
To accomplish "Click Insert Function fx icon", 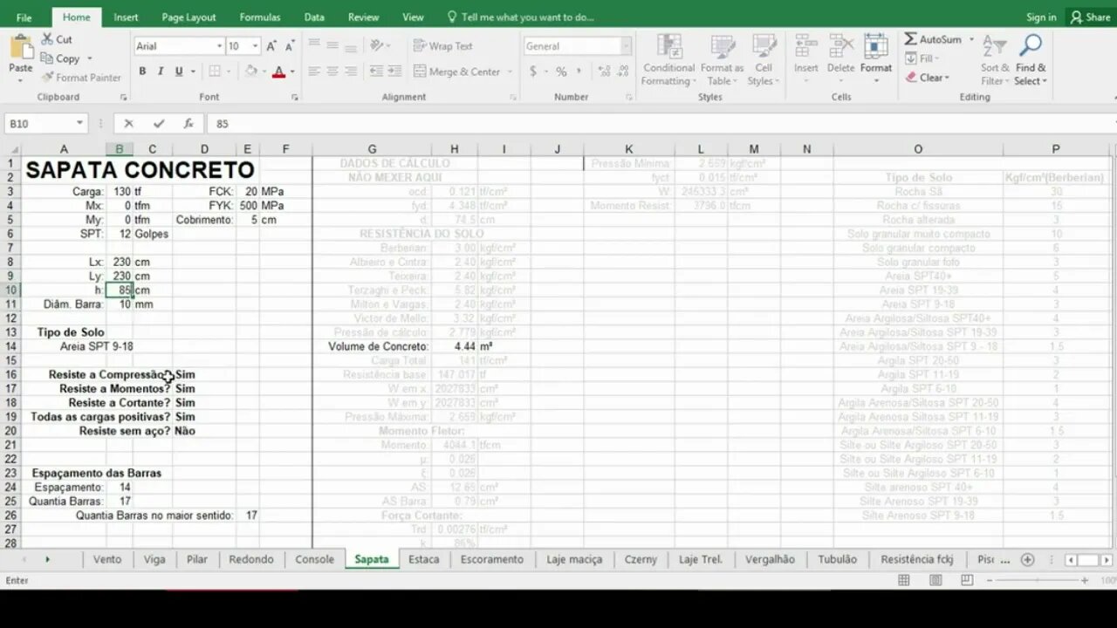I will click(188, 124).
